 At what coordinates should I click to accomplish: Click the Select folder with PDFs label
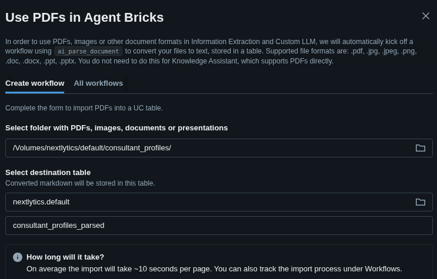116,128
